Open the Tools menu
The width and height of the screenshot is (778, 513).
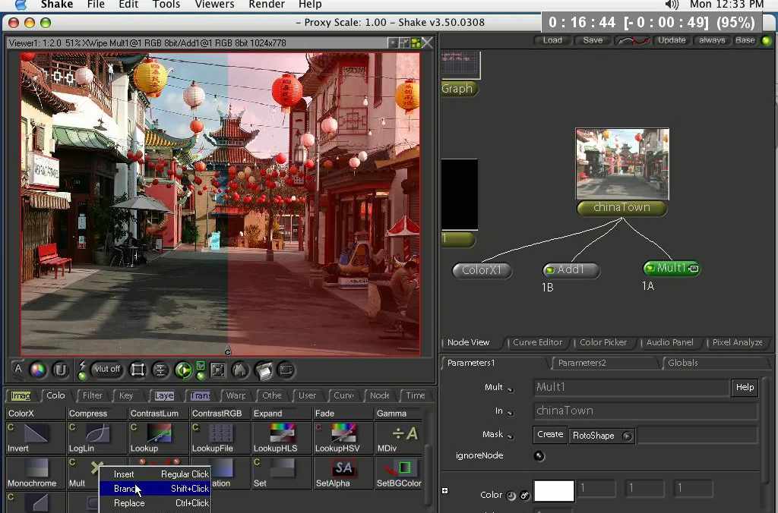[x=166, y=5]
